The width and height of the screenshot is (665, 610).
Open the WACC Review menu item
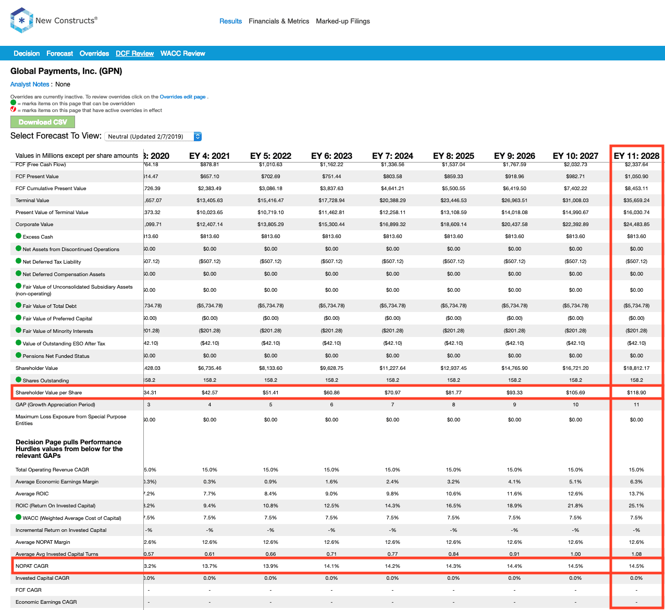click(182, 54)
